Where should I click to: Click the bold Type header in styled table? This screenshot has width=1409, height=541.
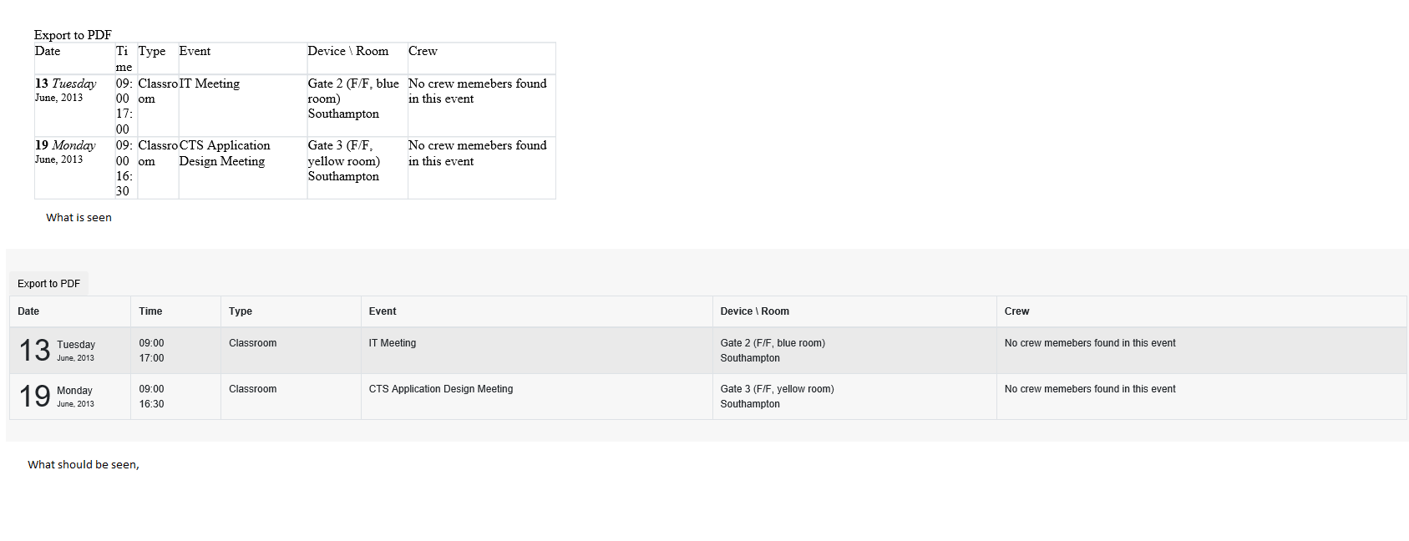tap(241, 311)
